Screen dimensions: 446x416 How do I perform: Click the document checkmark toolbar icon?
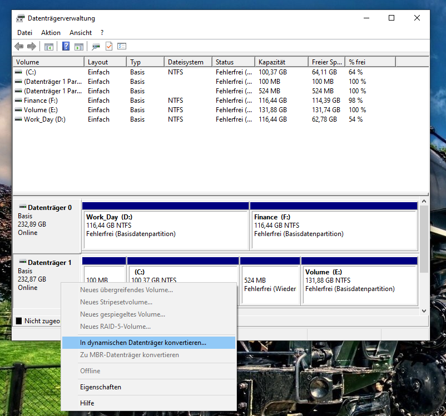(109, 47)
